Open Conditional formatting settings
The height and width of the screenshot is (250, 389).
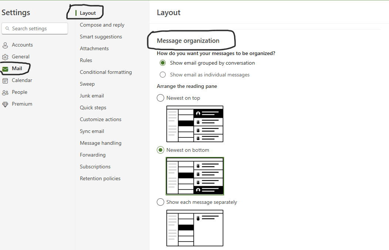tap(106, 72)
